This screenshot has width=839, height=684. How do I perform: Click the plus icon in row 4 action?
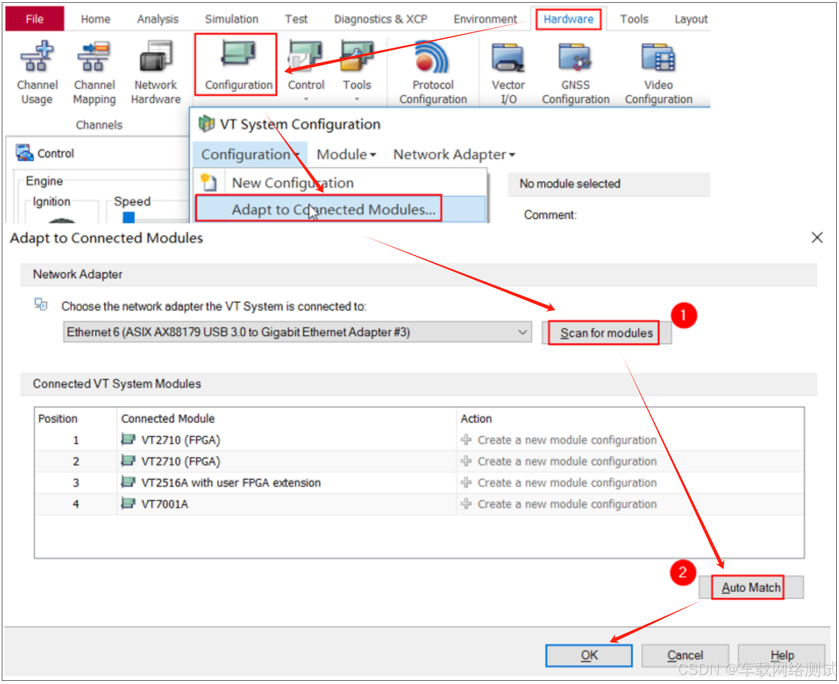(x=466, y=504)
